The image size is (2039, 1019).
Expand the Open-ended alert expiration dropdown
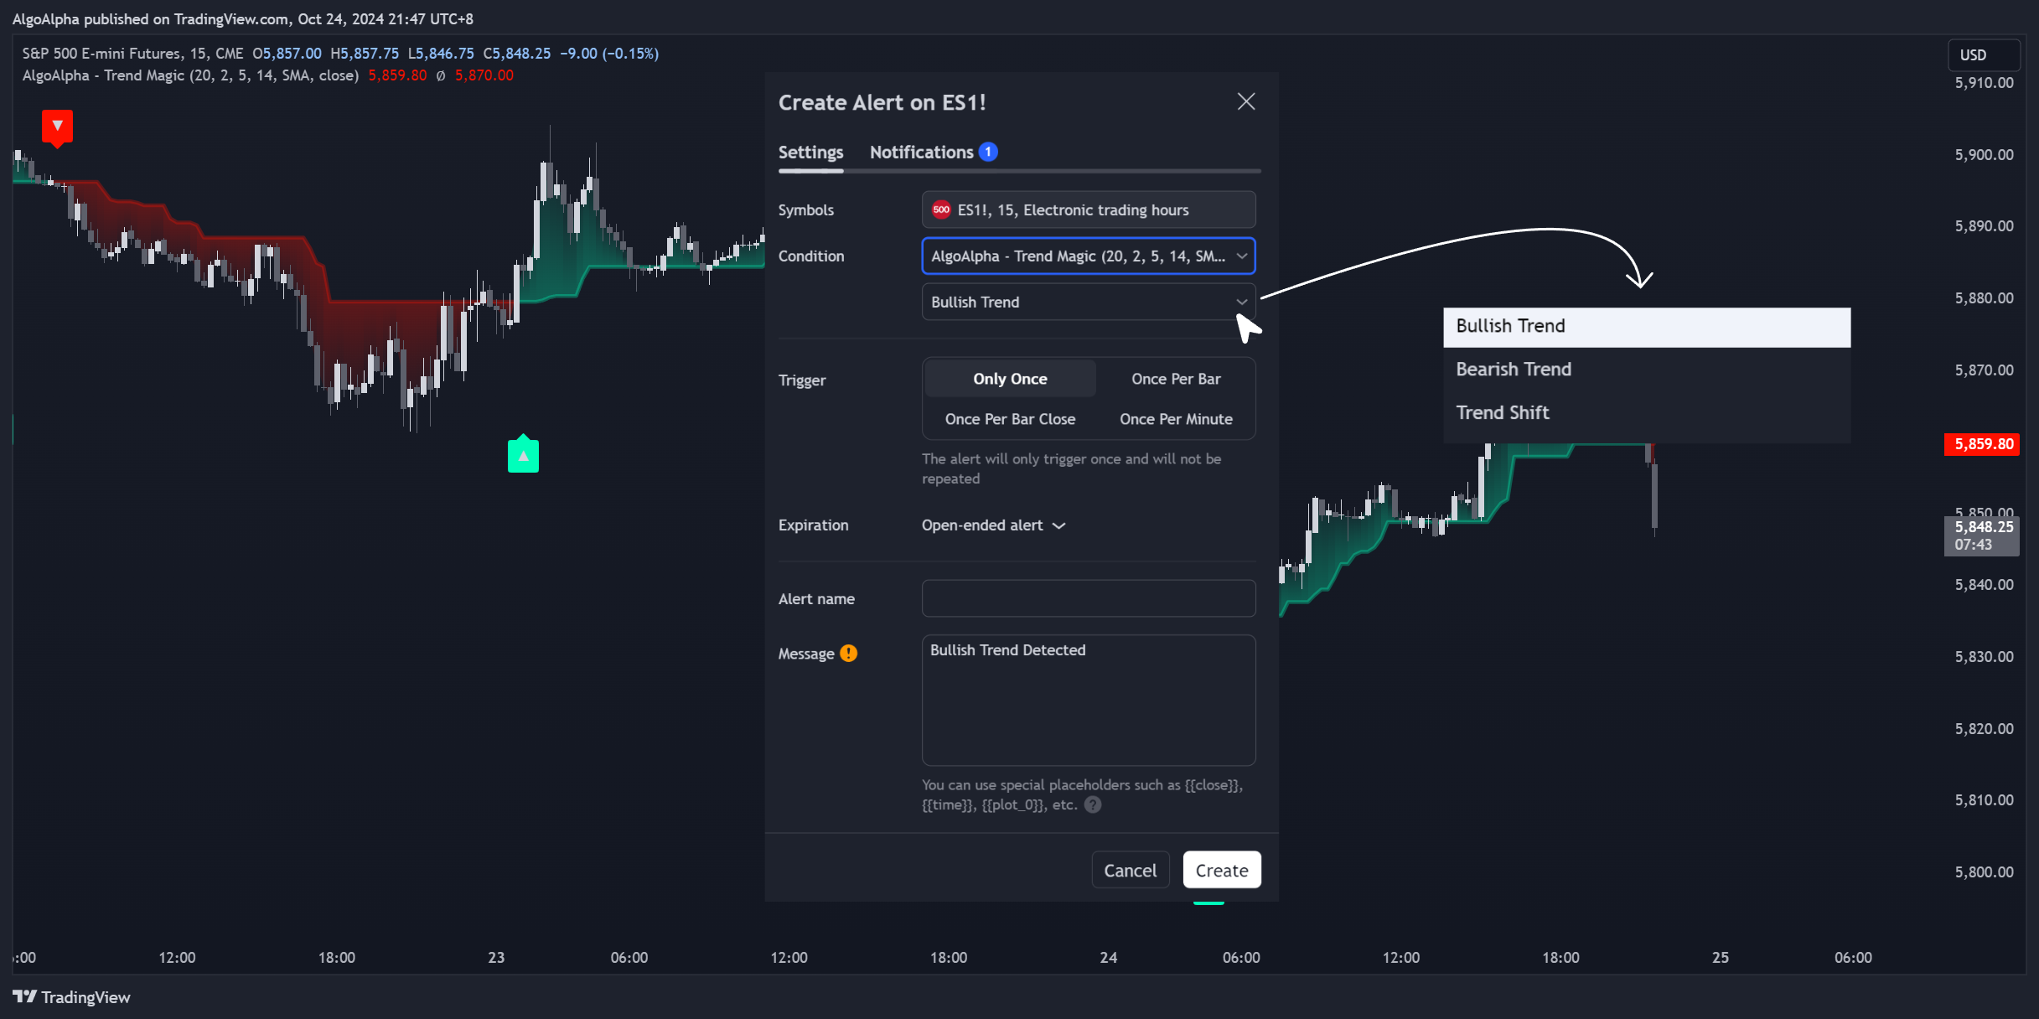[993, 525]
